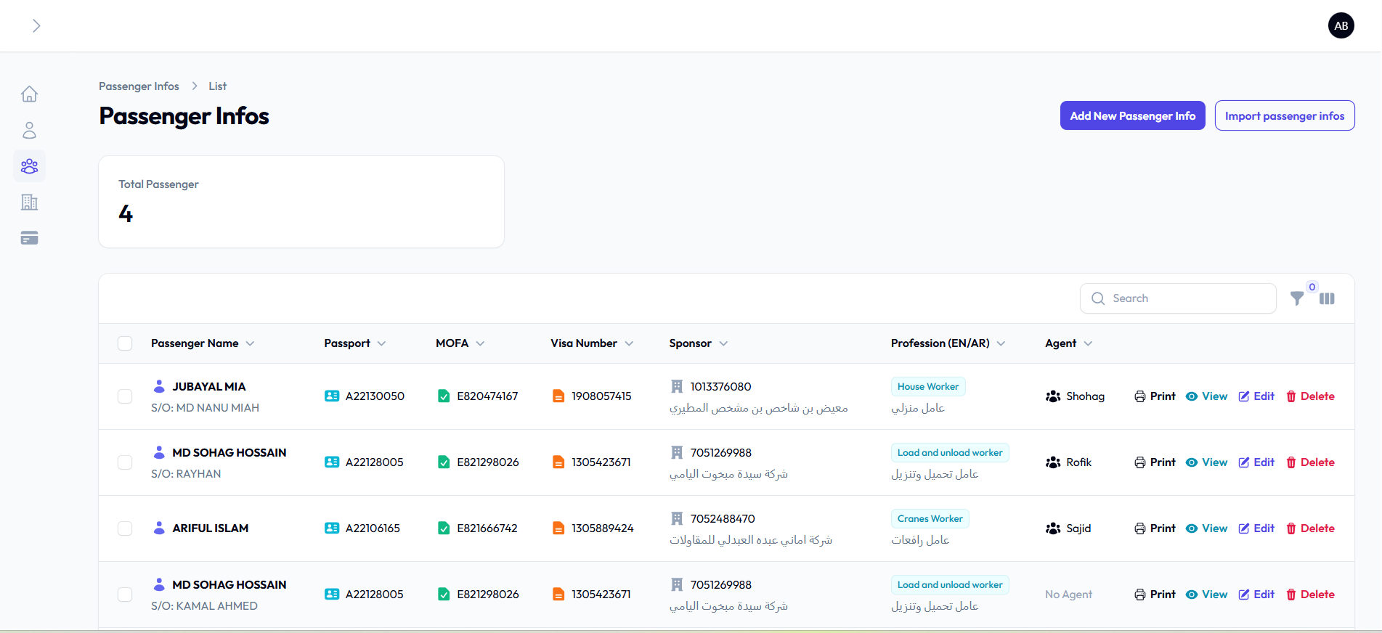Click person icon beside ARIFUL ISLAM
1382x633 pixels.
[159, 528]
